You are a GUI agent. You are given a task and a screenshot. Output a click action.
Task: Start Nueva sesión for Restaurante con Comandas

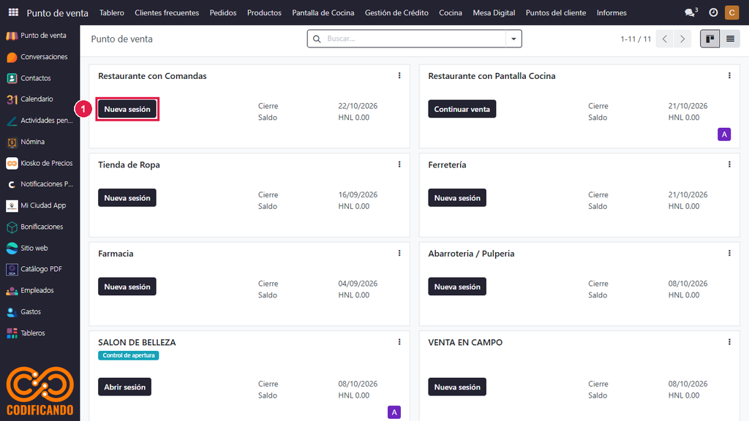(127, 109)
